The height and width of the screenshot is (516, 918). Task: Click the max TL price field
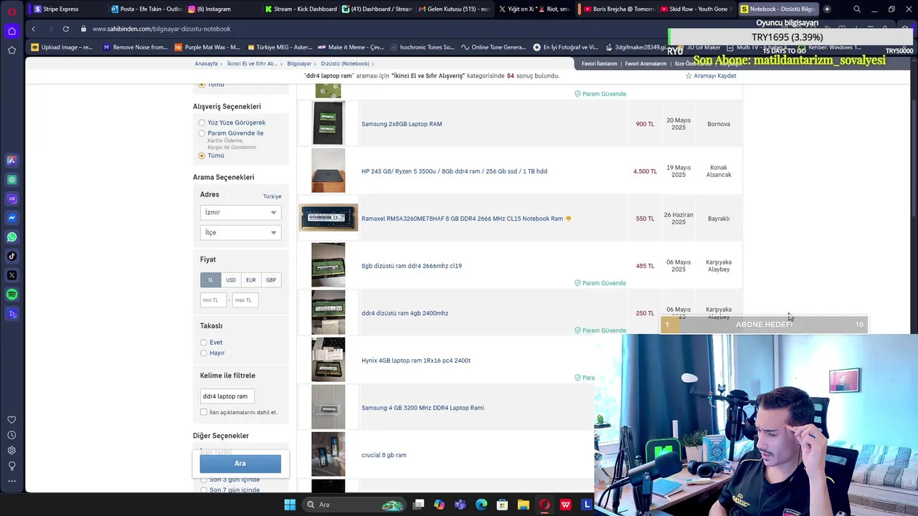pyautogui.click(x=245, y=300)
